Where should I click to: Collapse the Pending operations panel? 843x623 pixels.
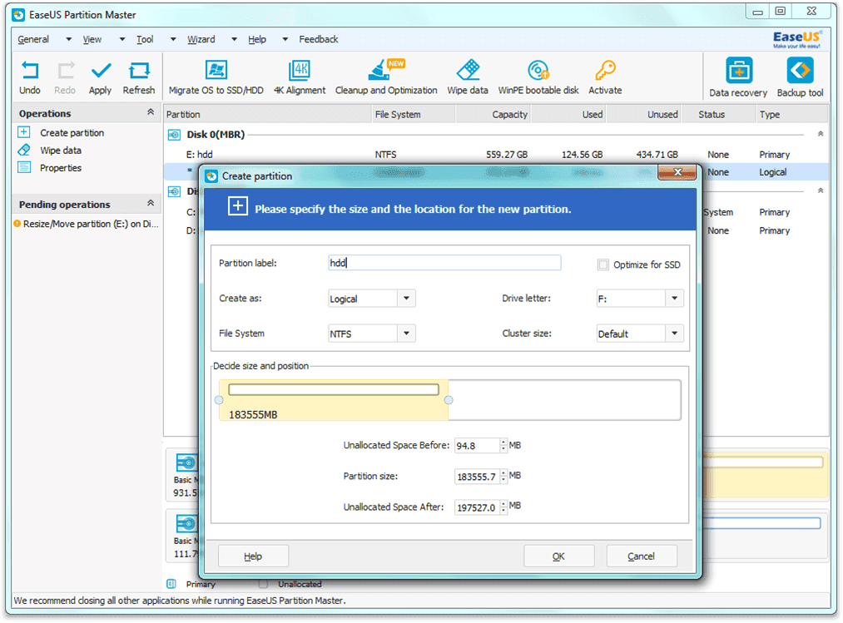pos(151,203)
